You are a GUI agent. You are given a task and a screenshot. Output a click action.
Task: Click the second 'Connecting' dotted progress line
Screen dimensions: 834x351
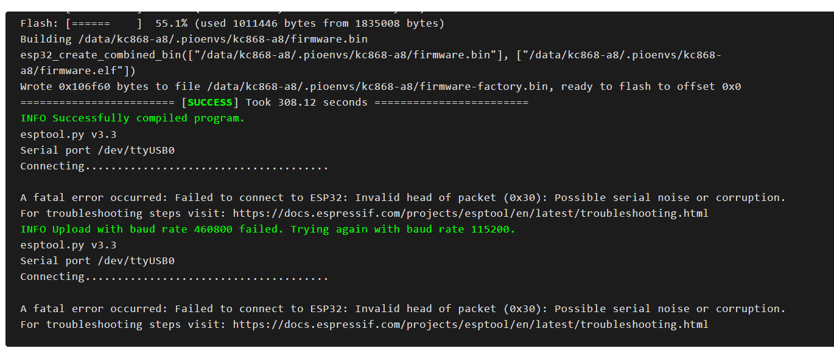click(x=174, y=277)
